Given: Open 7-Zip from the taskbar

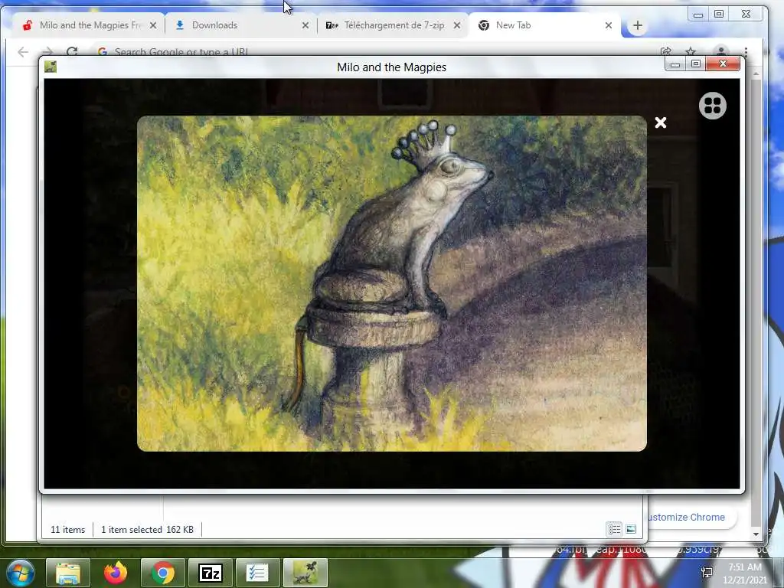Looking at the screenshot, I should pyautogui.click(x=210, y=573).
